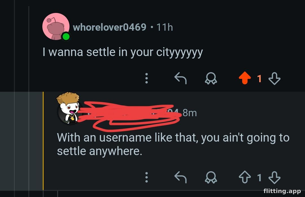Screen dimensions: 305x197
Task: Collapse the reply thread via yellow vertical line
Action: click(x=43, y=141)
